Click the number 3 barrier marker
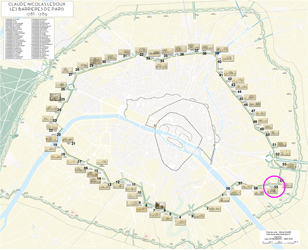 point(192,216)
